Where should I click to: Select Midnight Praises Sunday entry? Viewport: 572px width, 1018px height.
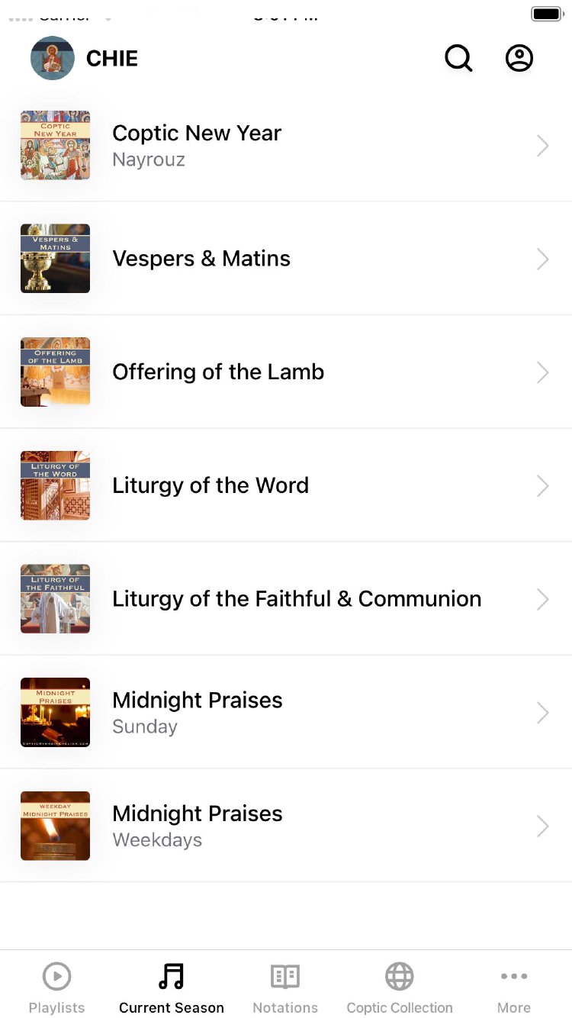(198, 712)
